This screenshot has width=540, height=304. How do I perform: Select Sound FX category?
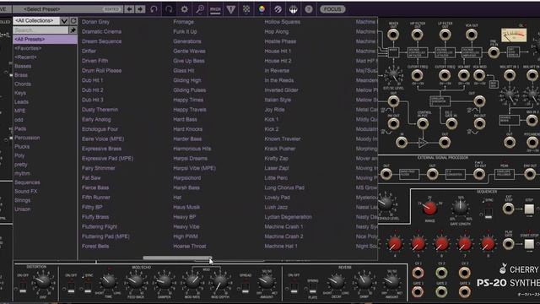point(26,192)
